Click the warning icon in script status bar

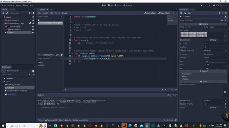click(162, 90)
